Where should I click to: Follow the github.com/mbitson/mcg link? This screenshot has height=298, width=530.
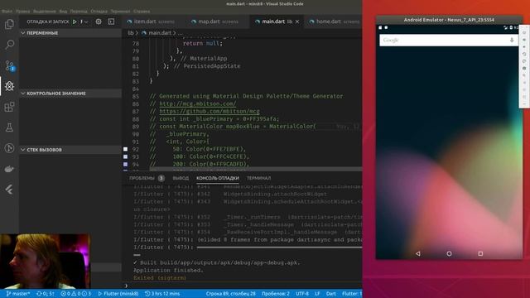[210, 111]
